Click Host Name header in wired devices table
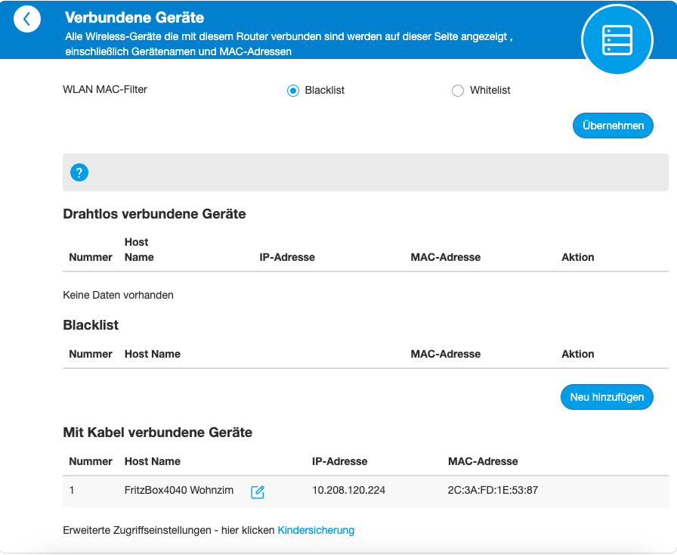This screenshot has width=677, height=555. click(x=153, y=461)
